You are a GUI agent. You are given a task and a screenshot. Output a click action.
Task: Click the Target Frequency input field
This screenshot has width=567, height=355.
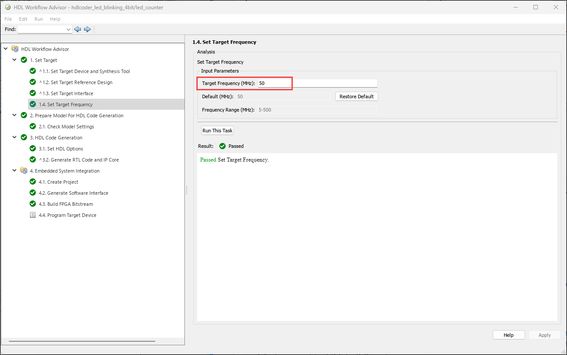[x=317, y=83]
